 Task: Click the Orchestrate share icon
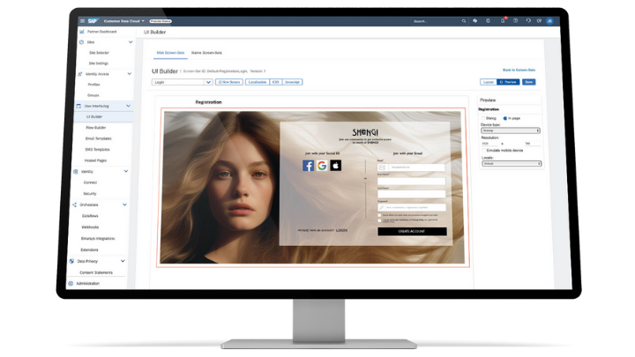coord(74,205)
